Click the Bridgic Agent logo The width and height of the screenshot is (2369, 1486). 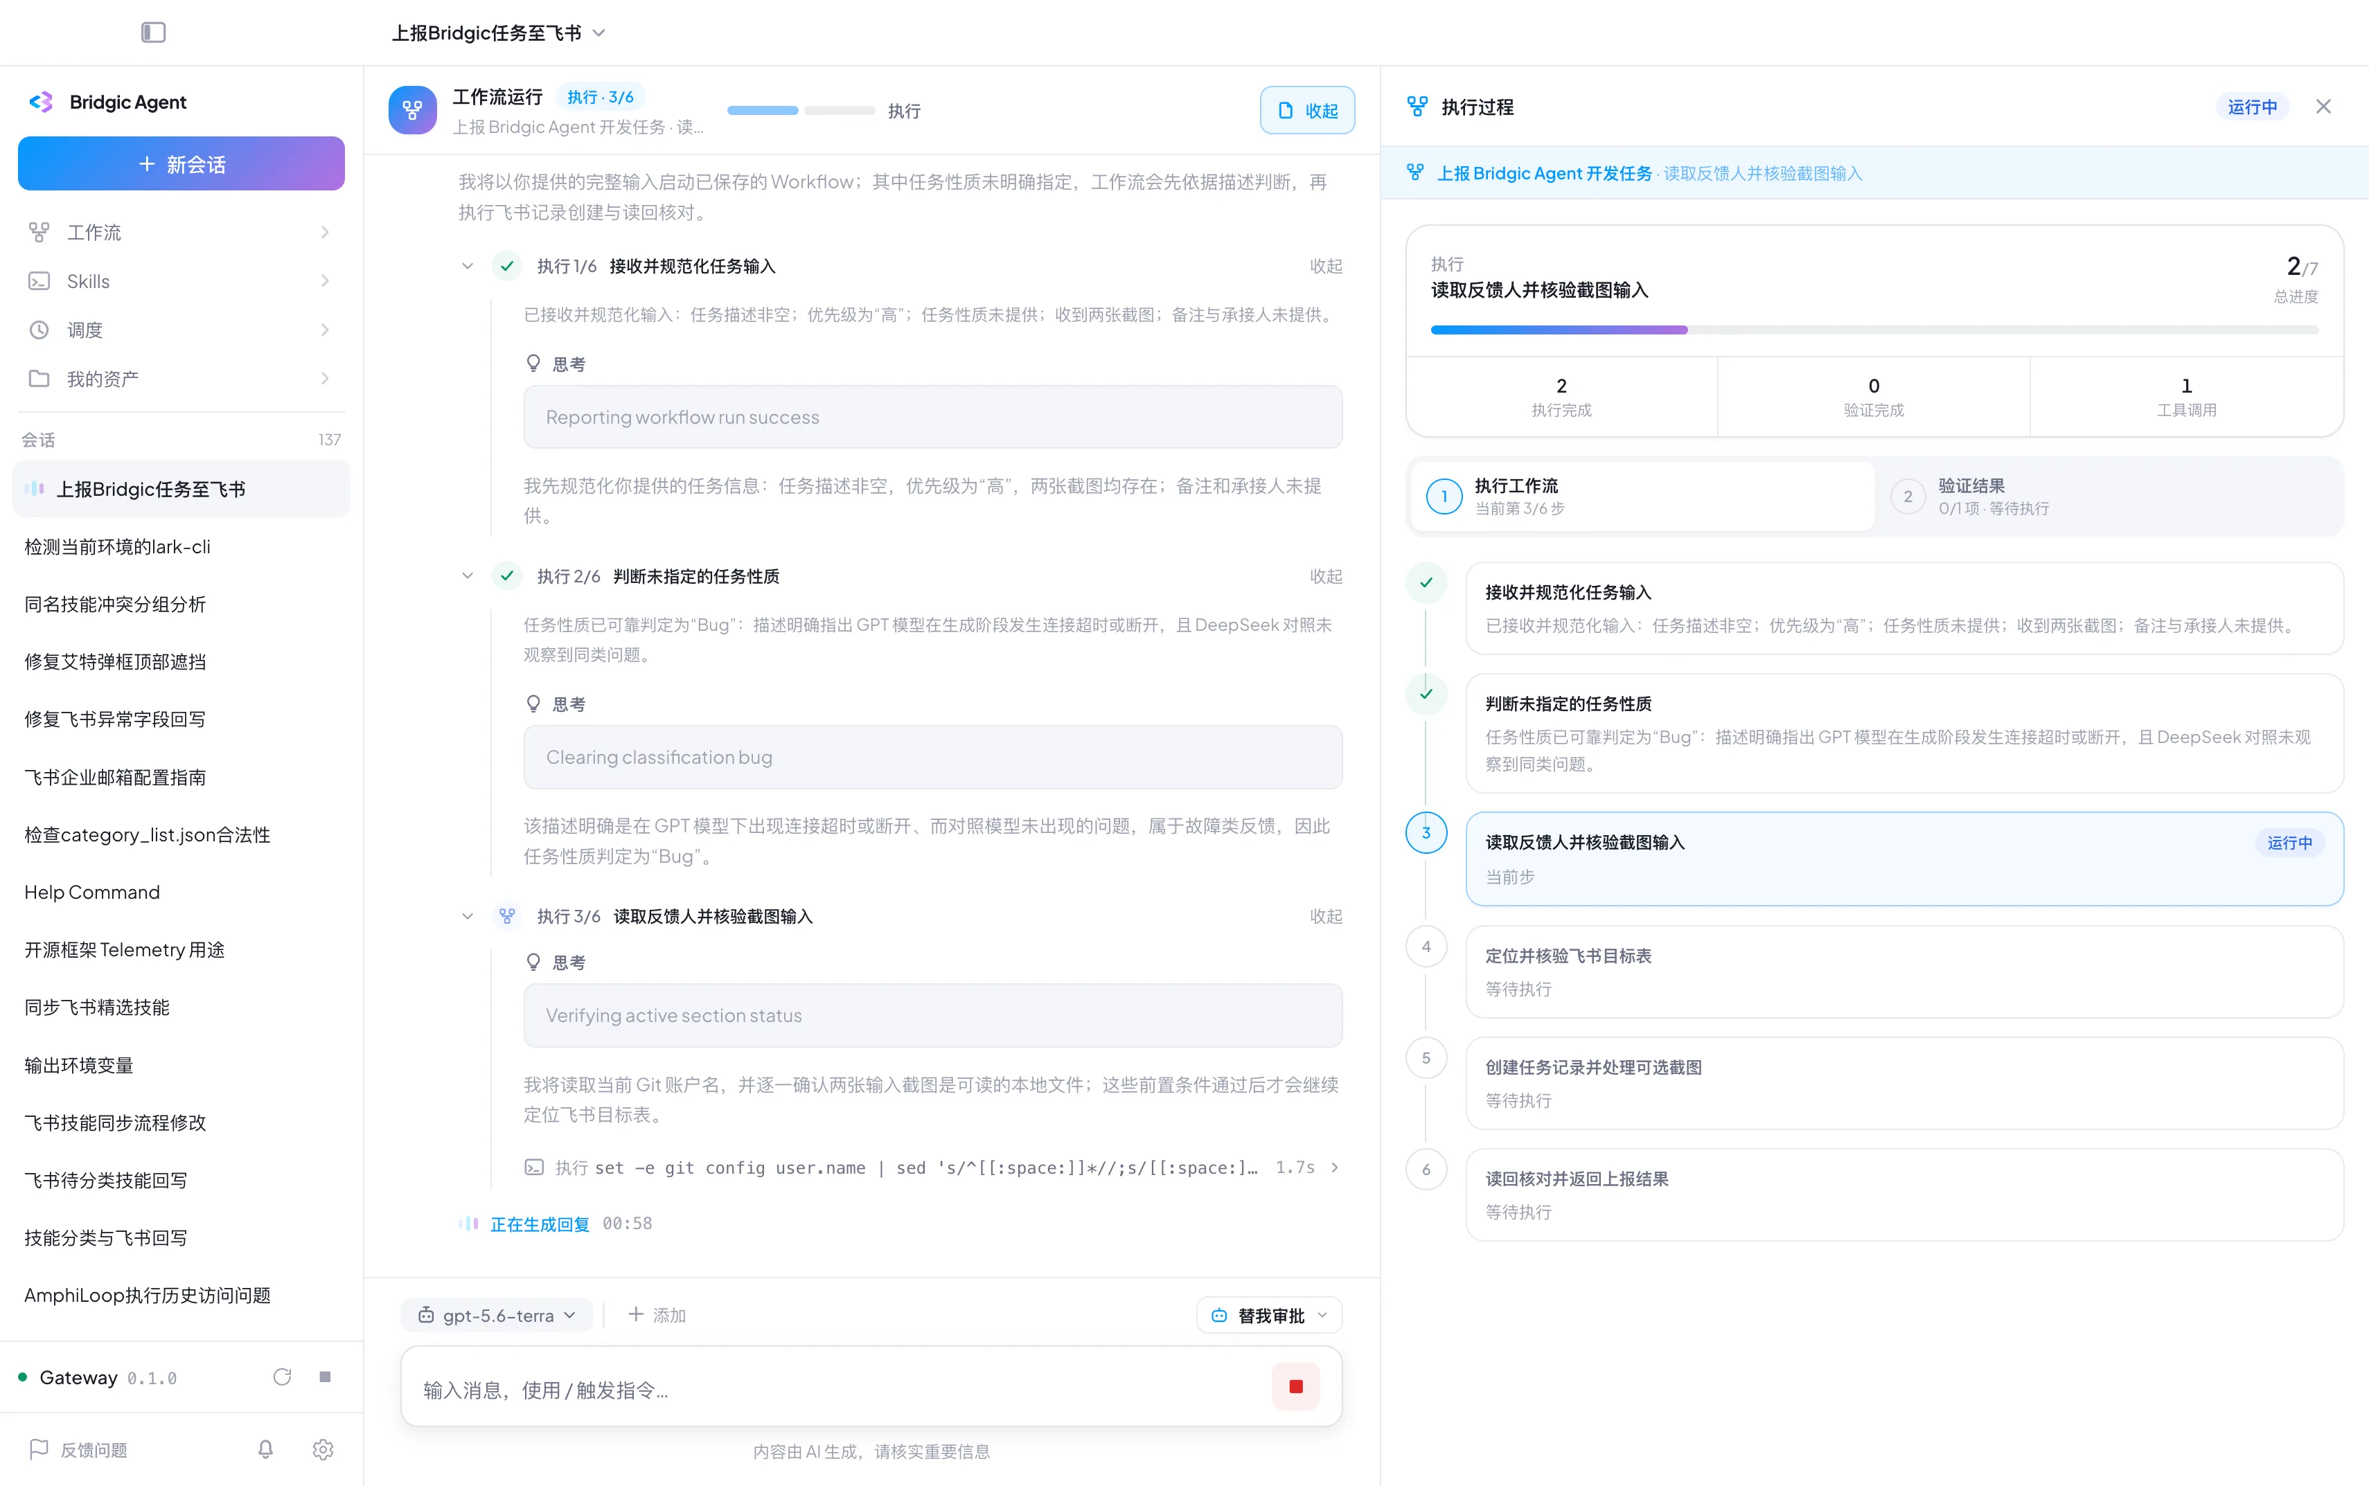coord(40,102)
